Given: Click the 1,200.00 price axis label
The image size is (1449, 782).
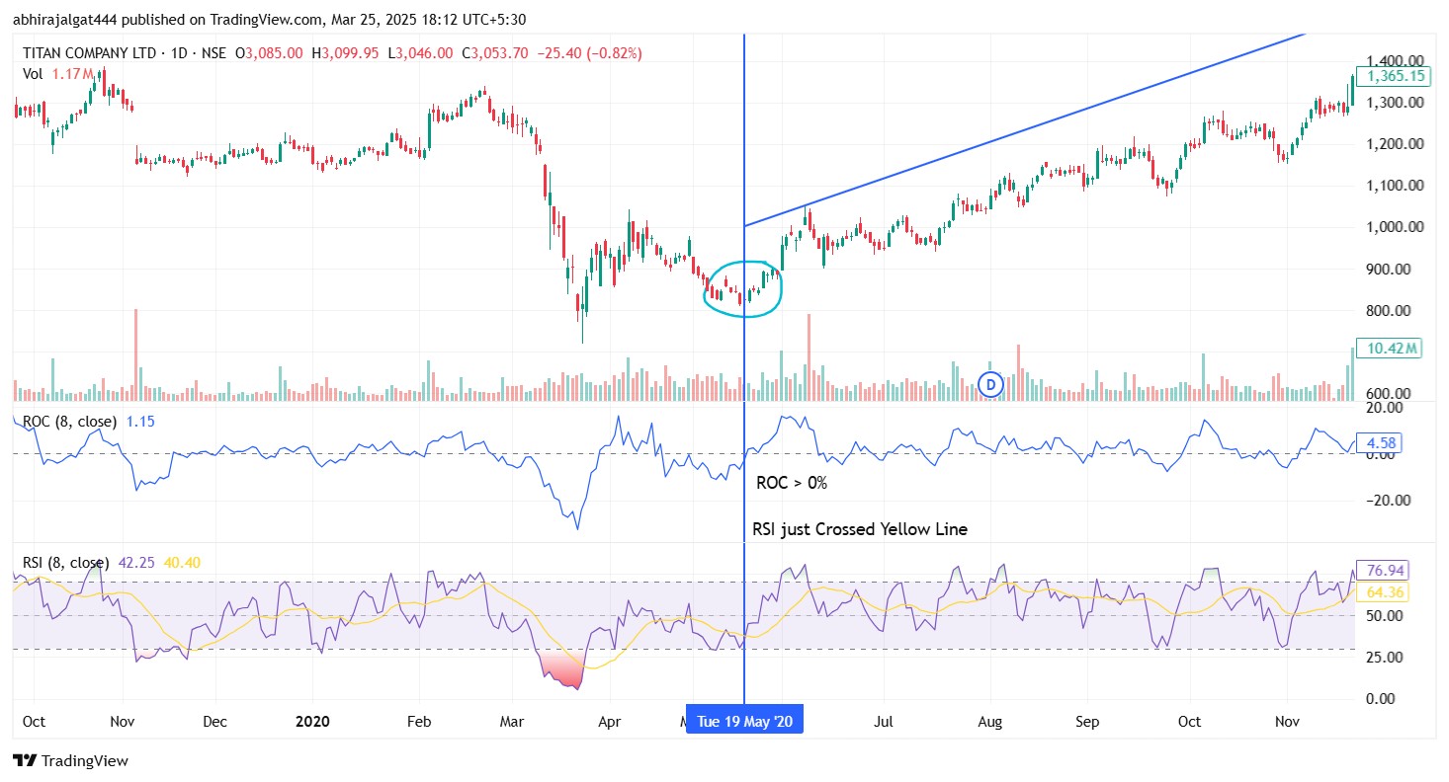Looking at the screenshot, I should pyautogui.click(x=1397, y=144).
